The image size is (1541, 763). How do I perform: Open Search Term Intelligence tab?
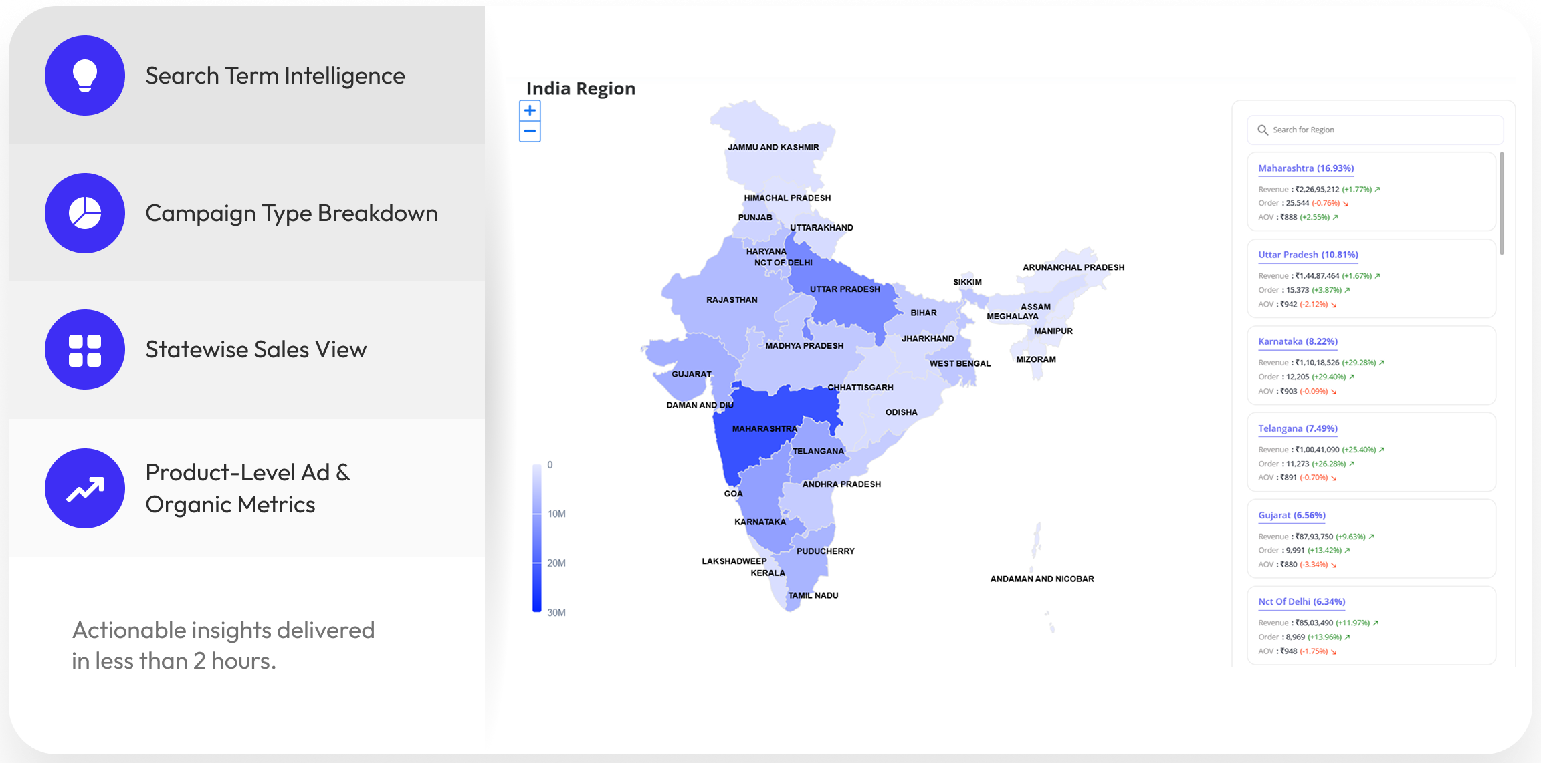(275, 75)
